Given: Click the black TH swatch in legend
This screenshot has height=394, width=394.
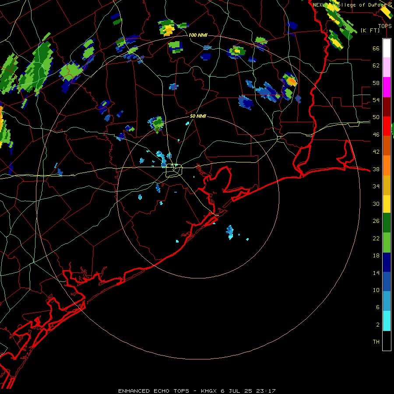Looking at the screenshot, I should (x=387, y=341).
